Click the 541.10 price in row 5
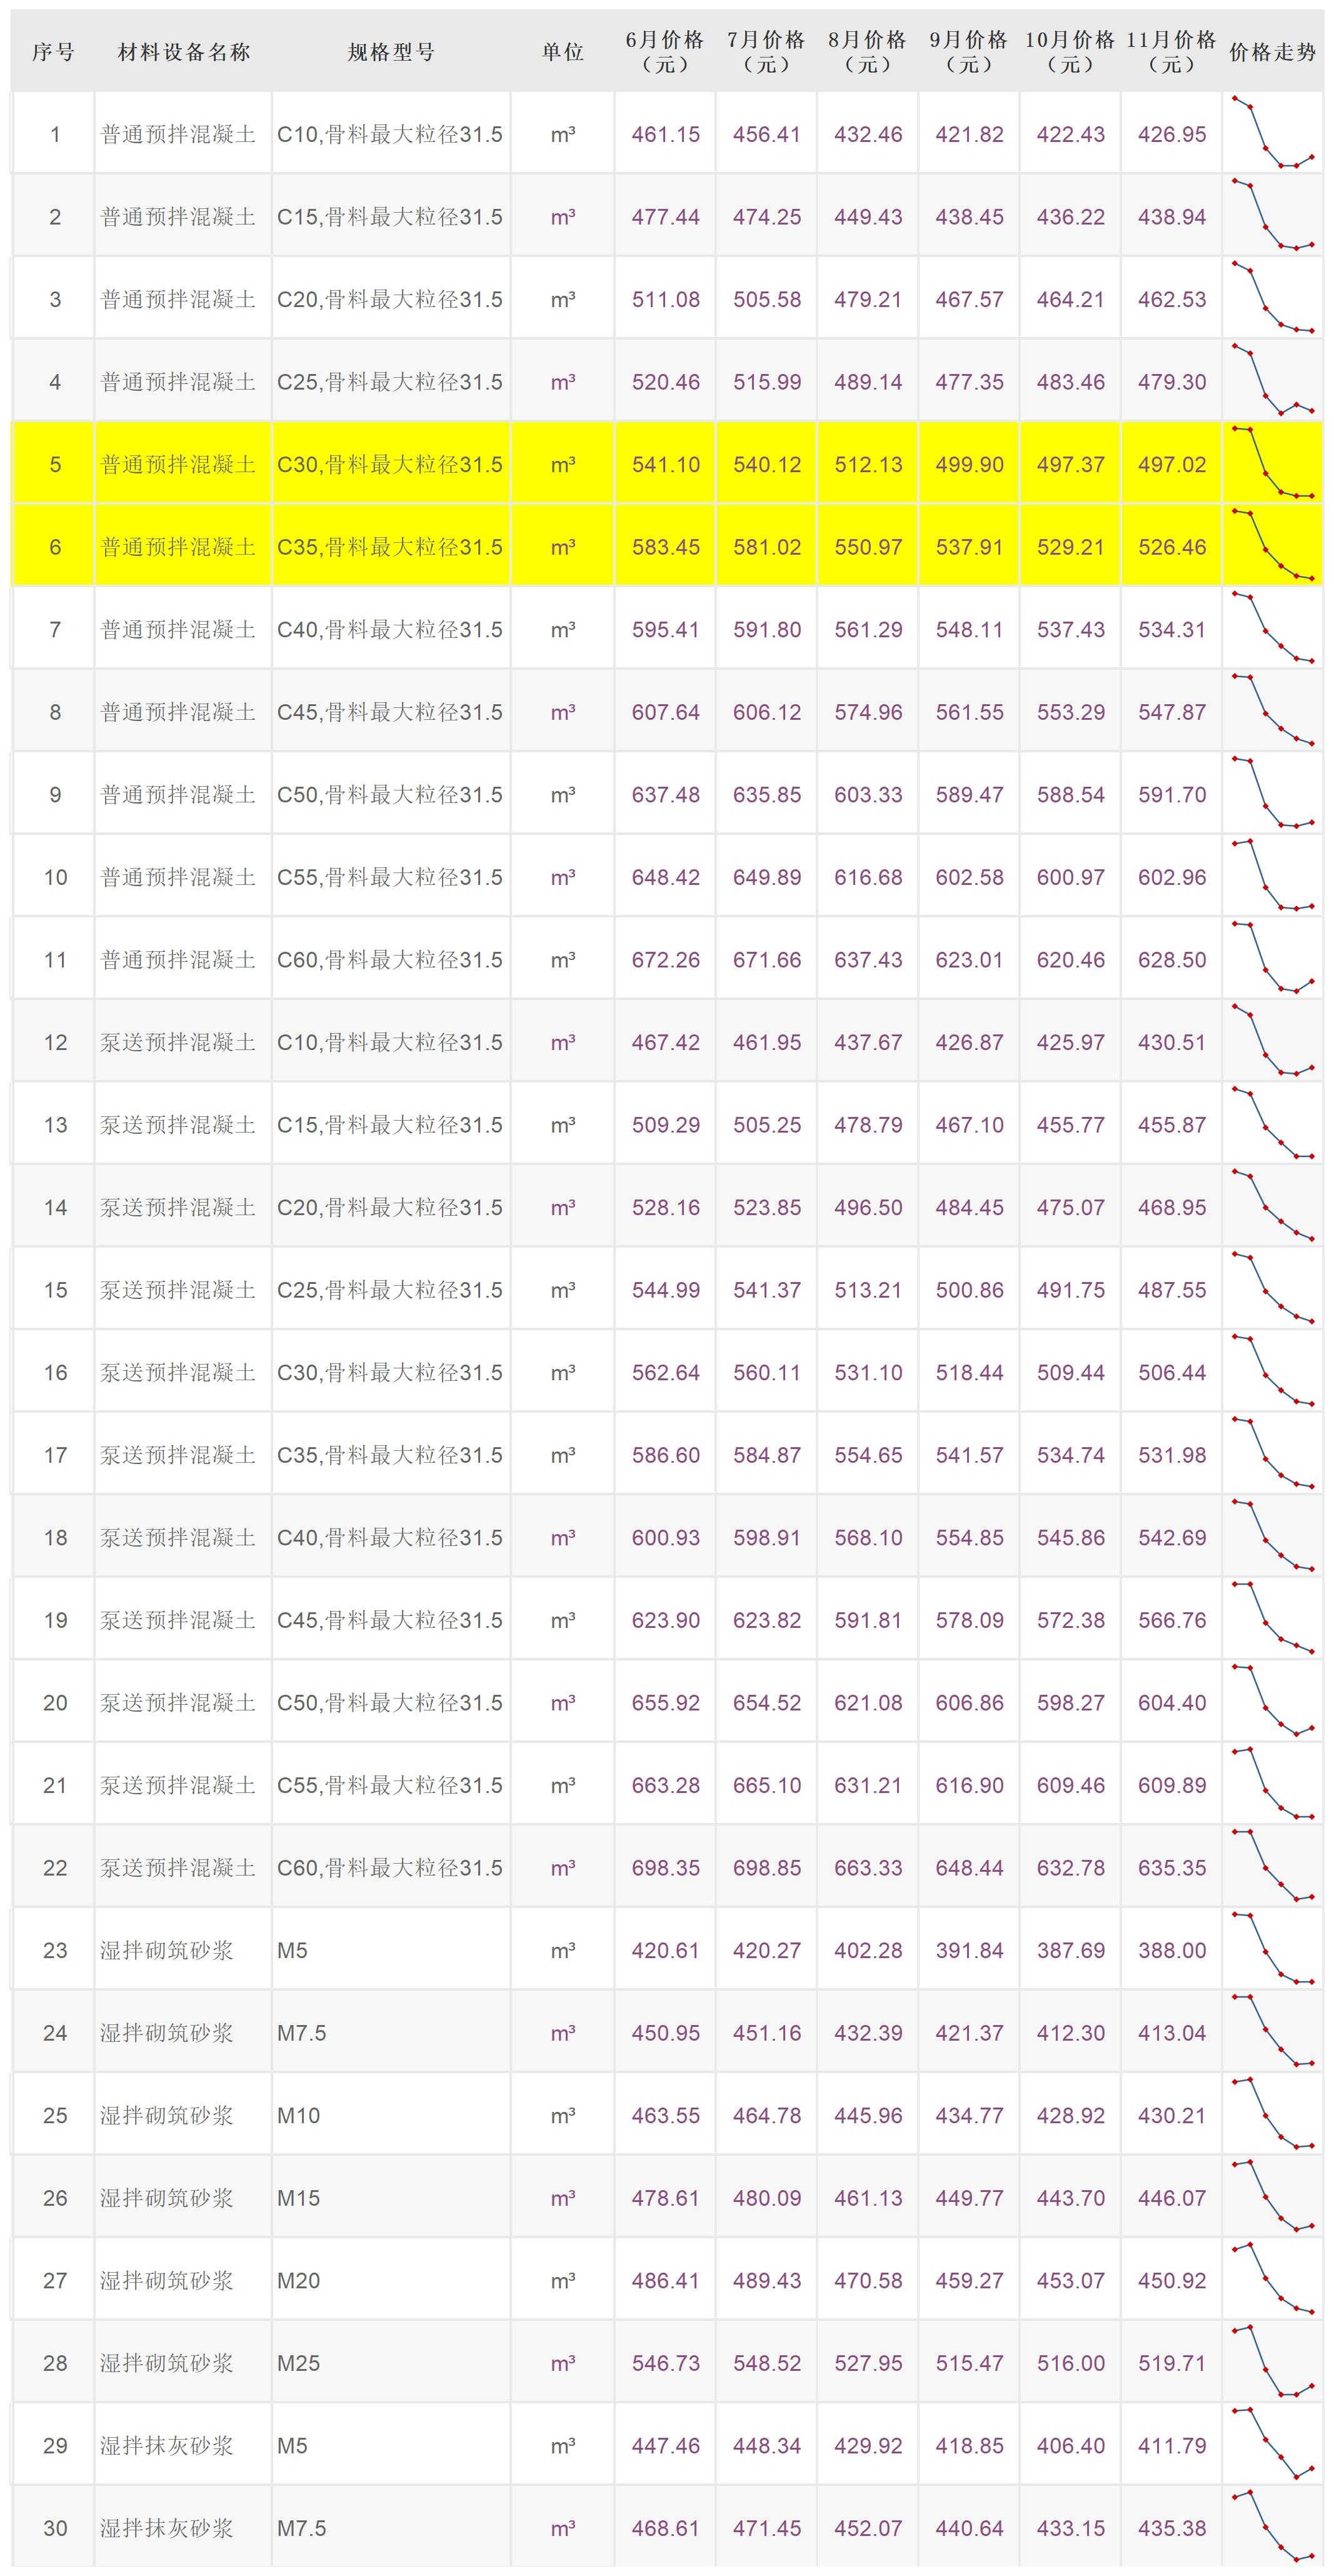The width and height of the screenshot is (1334, 2576). pyautogui.click(x=666, y=464)
